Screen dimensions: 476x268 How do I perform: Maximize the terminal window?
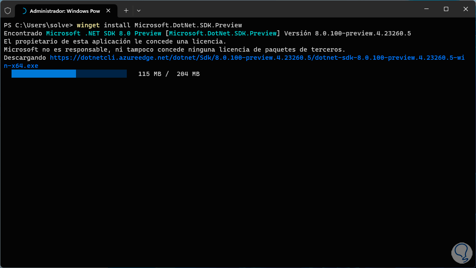click(446, 9)
